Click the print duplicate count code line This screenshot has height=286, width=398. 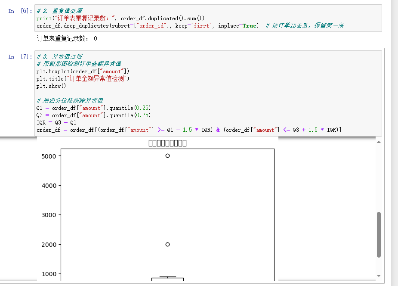(x=120, y=18)
